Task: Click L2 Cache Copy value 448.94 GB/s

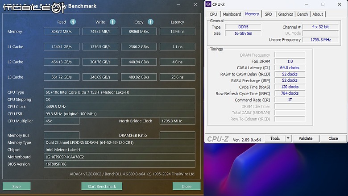Action: [x=139, y=62]
